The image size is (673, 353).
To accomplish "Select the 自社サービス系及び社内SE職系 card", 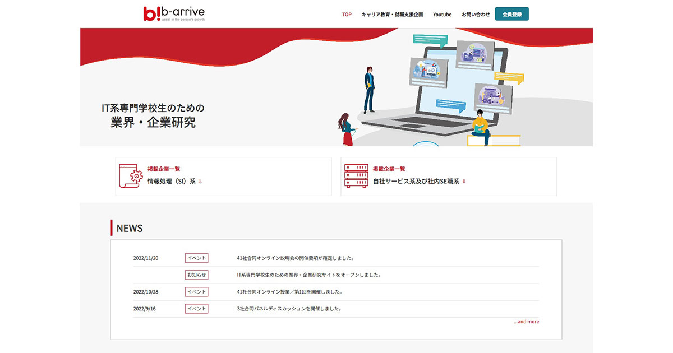I will click(x=448, y=176).
